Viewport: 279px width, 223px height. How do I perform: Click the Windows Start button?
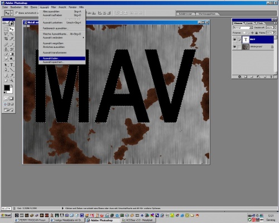(6, 215)
